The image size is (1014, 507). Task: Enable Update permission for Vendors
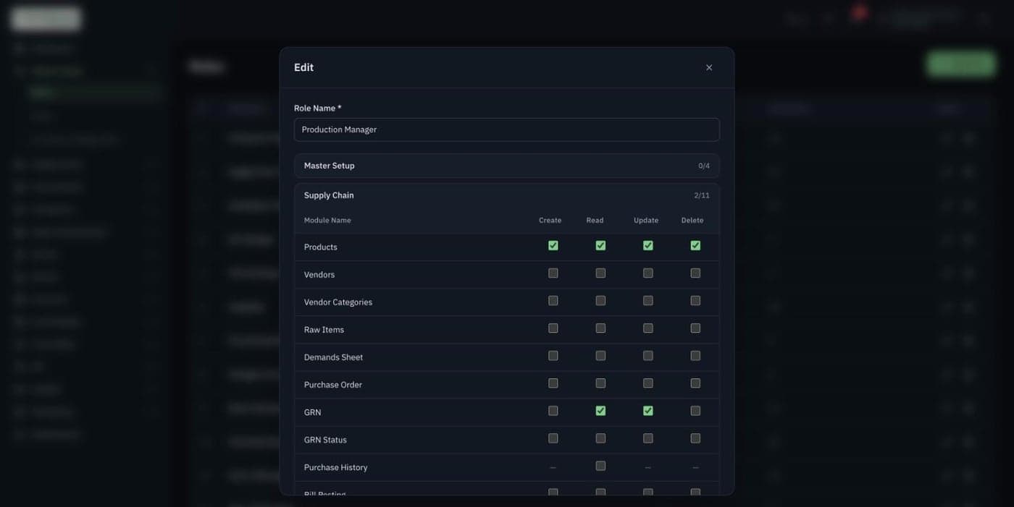pos(648,273)
